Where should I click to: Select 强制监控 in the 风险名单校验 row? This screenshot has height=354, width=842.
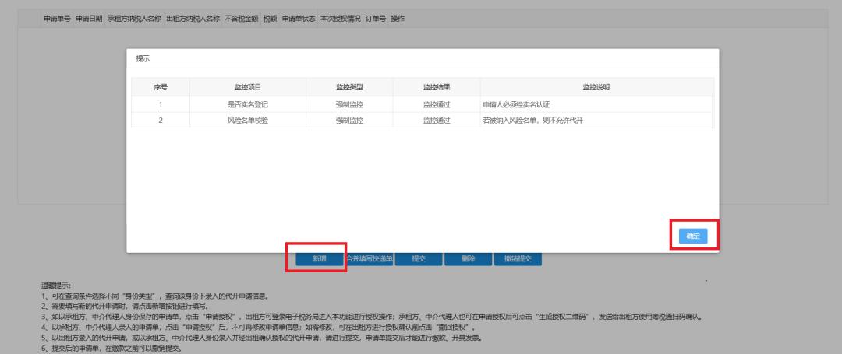349,121
